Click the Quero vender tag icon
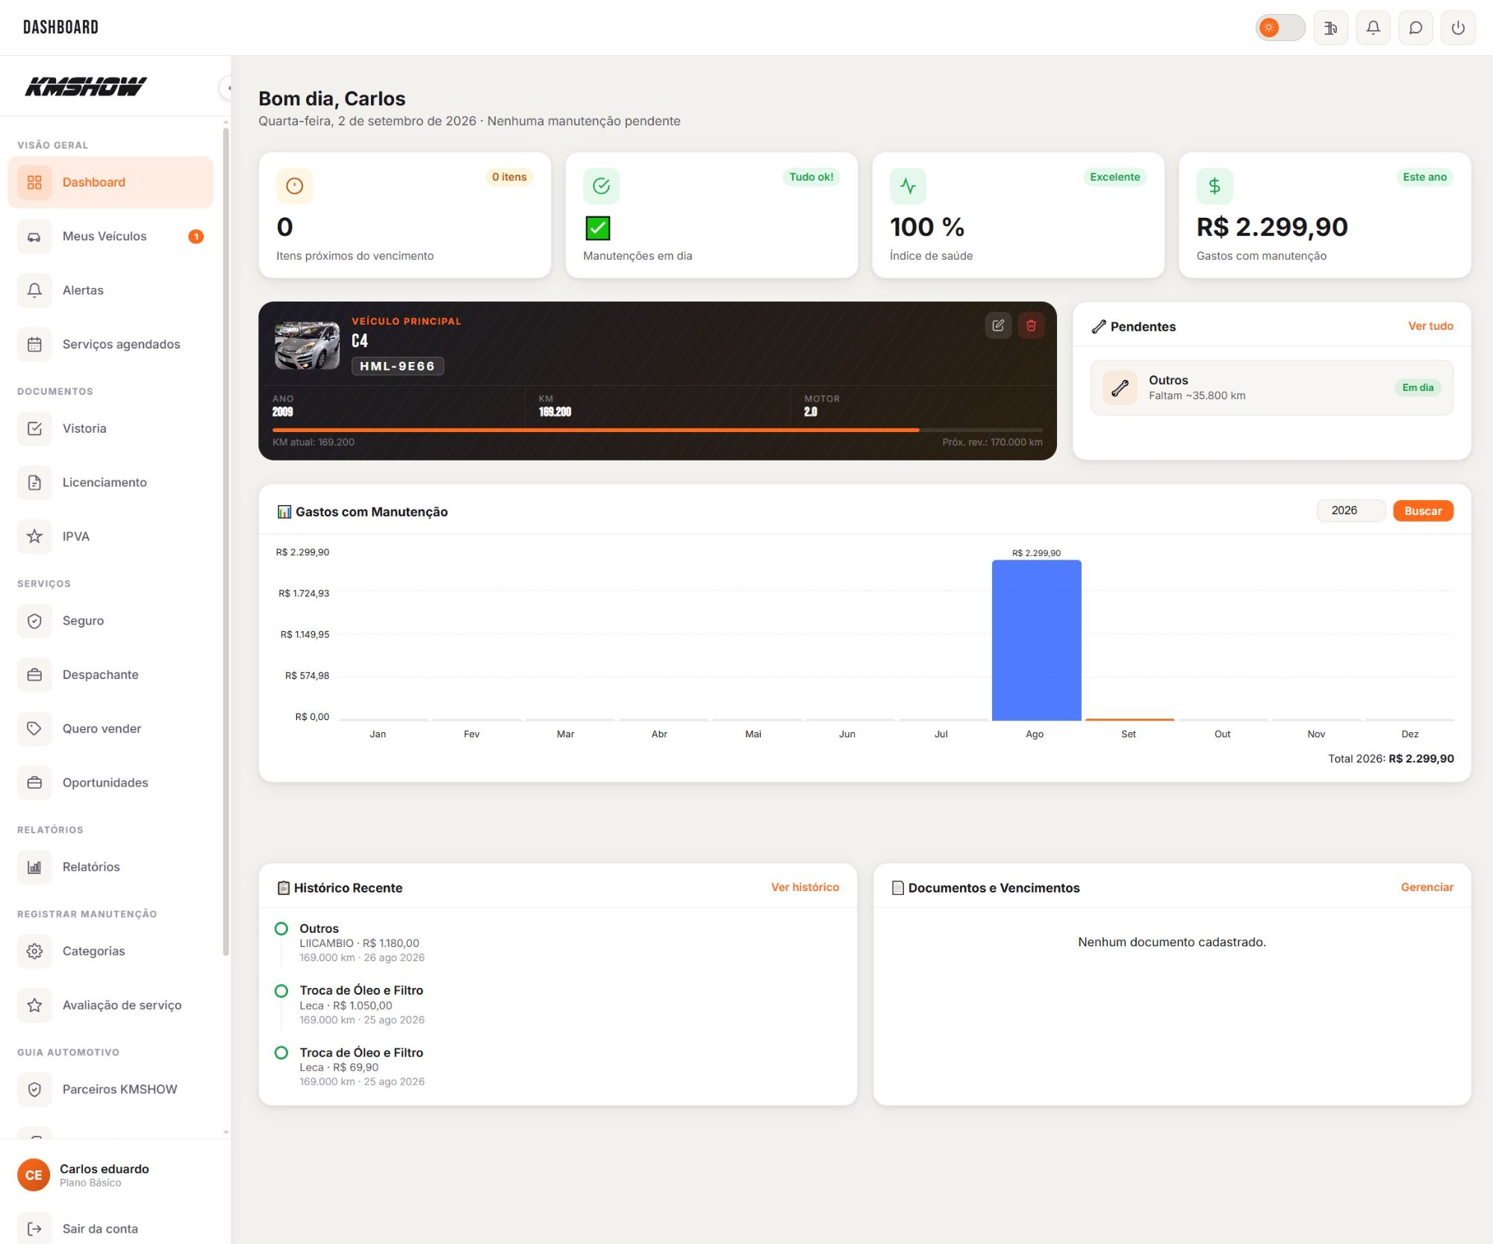 click(x=34, y=728)
